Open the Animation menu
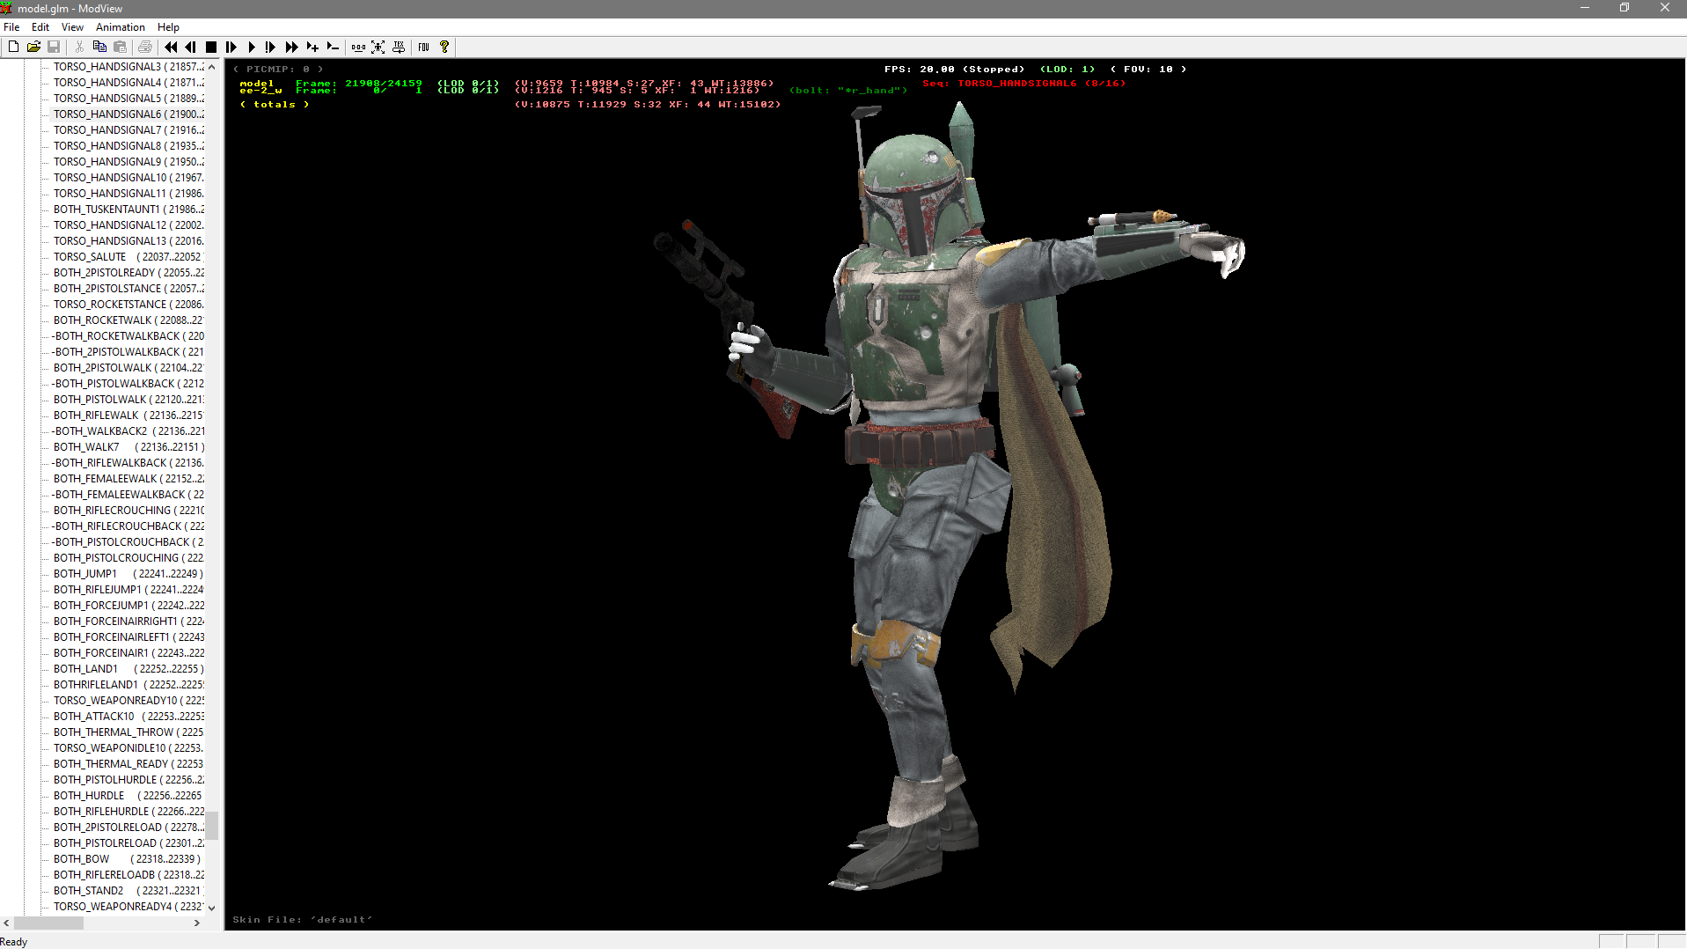Image resolution: width=1687 pixels, height=949 pixels. (121, 27)
